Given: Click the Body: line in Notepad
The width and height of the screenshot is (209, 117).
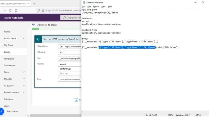Looking at the screenshot, I should 85,39.
